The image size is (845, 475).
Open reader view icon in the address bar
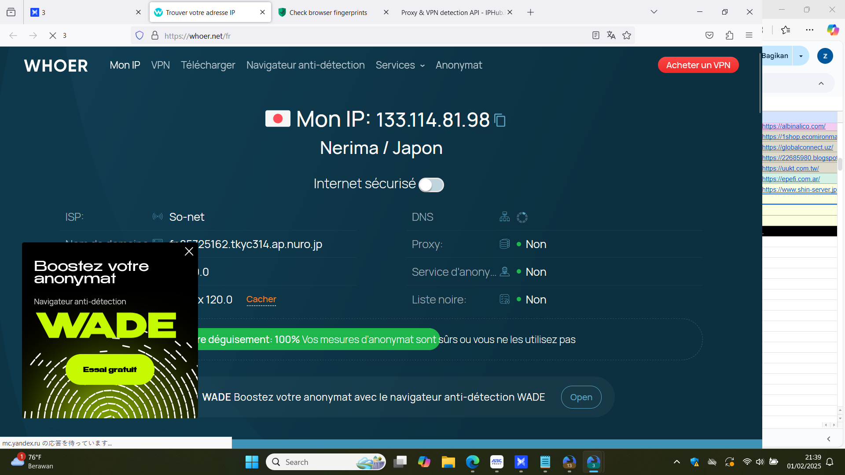pos(595,36)
